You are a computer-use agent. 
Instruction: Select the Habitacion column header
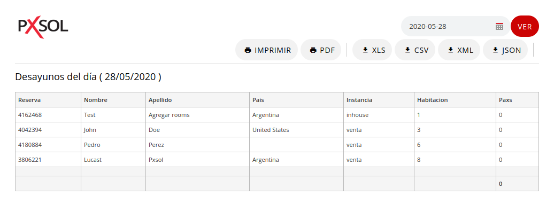433,100
